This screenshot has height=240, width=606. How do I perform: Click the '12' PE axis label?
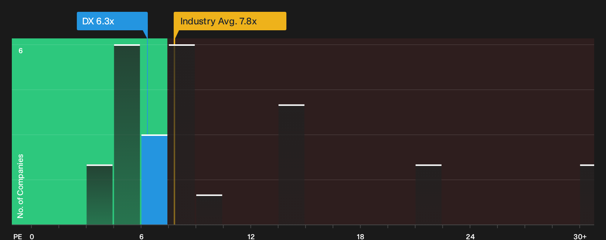pyautogui.click(x=251, y=237)
